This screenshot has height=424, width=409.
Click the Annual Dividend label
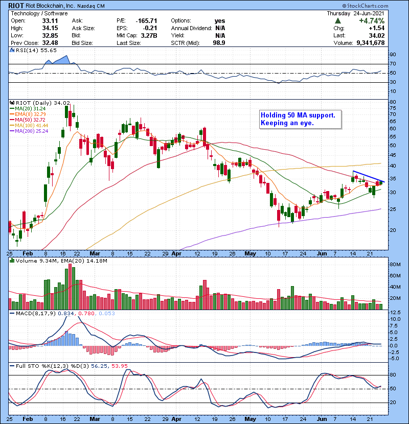tap(191, 28)
